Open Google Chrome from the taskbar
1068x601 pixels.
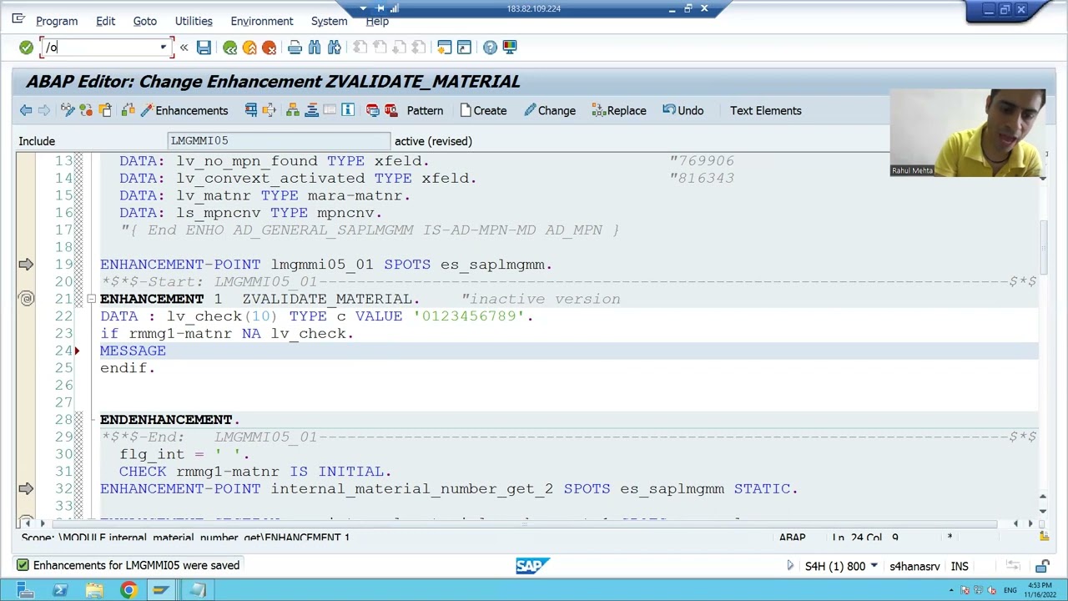point(128,590)
